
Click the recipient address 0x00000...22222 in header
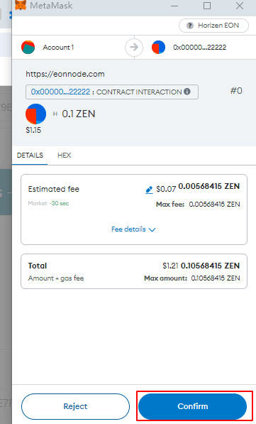point(199,48)
